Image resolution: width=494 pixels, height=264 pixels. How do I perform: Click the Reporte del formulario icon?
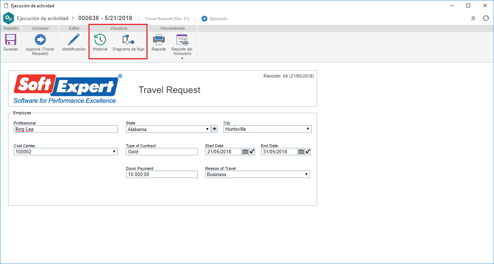point(182,40)
